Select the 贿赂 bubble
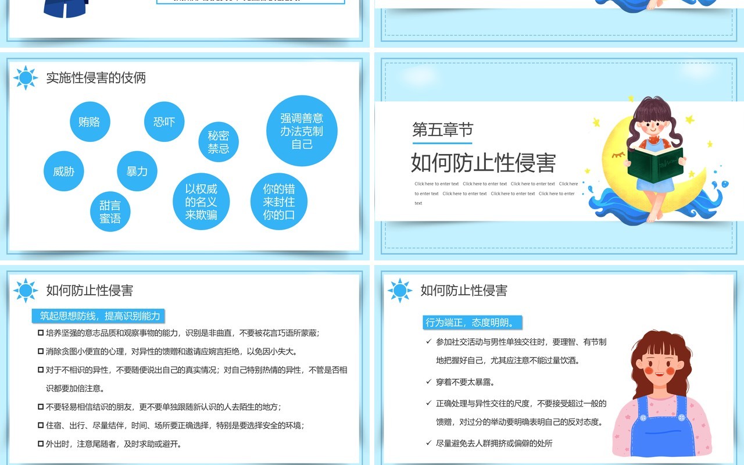Screen dimensions: 744x465 (x=90, y=121)
